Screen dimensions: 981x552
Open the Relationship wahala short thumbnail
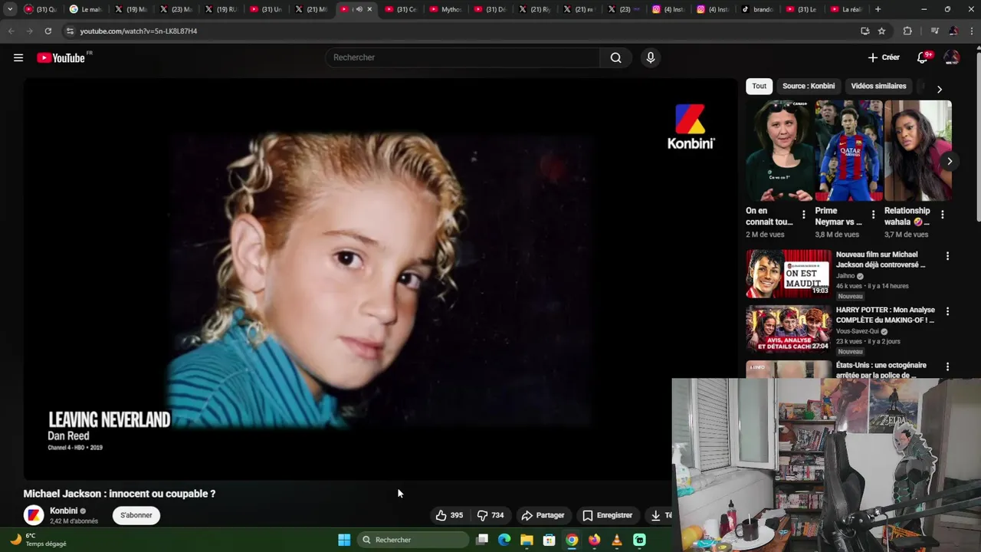click(x=917, y=150)
